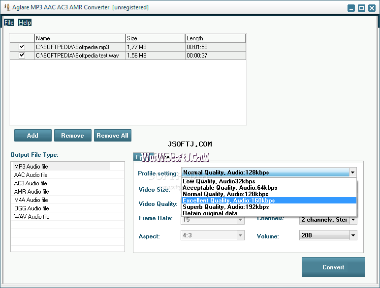Click the Length column header
Viewport: 380px width, 288px height.
(216, 38)
